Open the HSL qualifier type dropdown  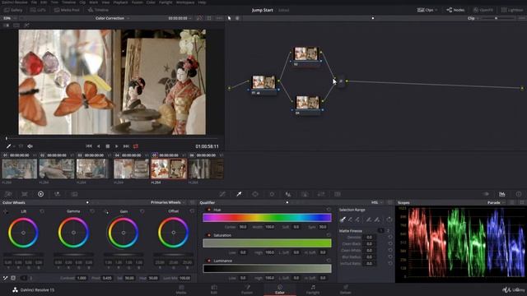tap(377, 202)
